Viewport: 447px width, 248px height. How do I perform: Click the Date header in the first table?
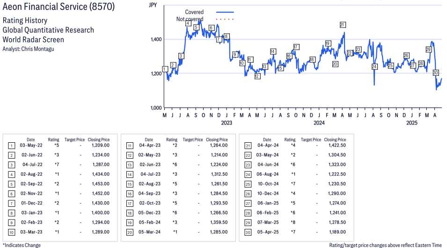(x=31, y=140)
